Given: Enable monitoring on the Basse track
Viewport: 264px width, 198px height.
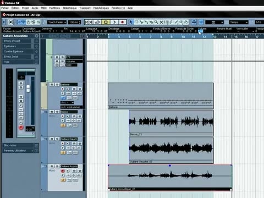Looking at the screenshot, I should pyautogui.click(x=68, y=116).
